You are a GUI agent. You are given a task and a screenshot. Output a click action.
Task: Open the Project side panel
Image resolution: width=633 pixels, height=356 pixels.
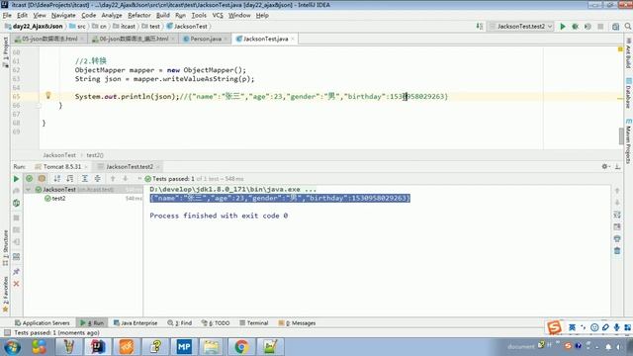pyautogui.click(x=6, y=51)
